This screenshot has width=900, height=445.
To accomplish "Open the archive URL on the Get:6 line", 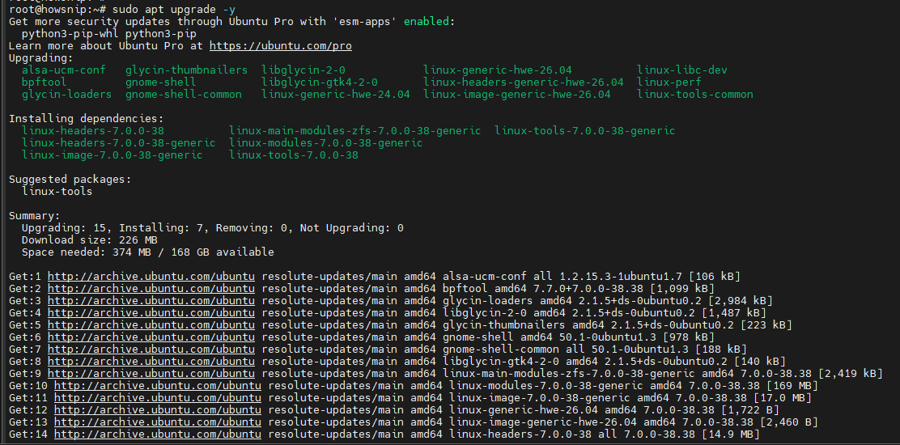I will coord(151,337).
